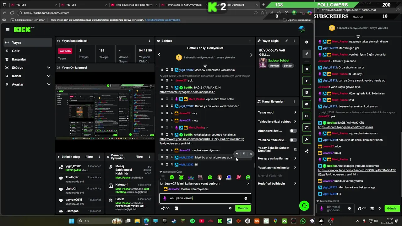402x226 pixels.
Task: Click the dashboard chat message input
Action: (x=205, y=198)
